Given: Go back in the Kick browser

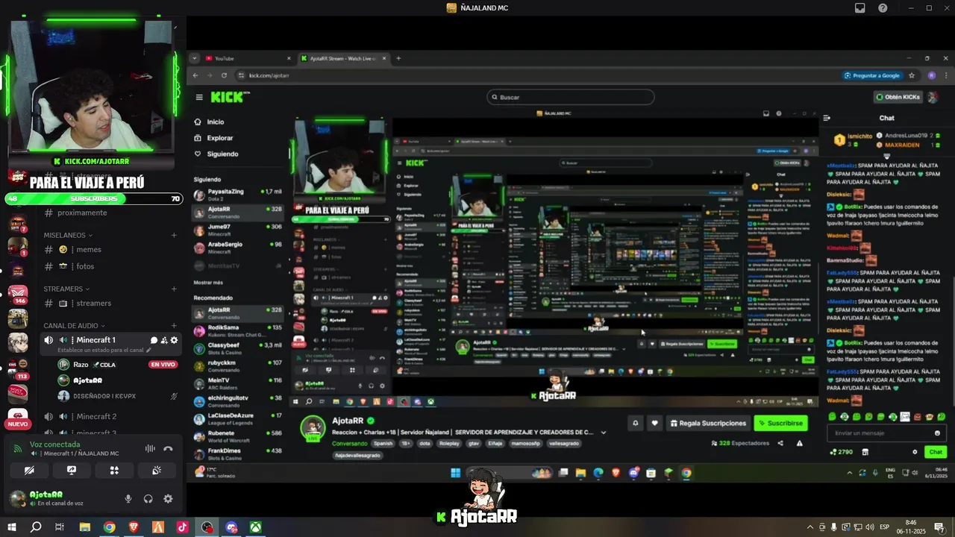Looking at the screenshot, I should tap(195, 75).
